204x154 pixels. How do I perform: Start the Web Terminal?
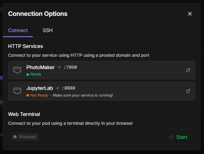178,137
